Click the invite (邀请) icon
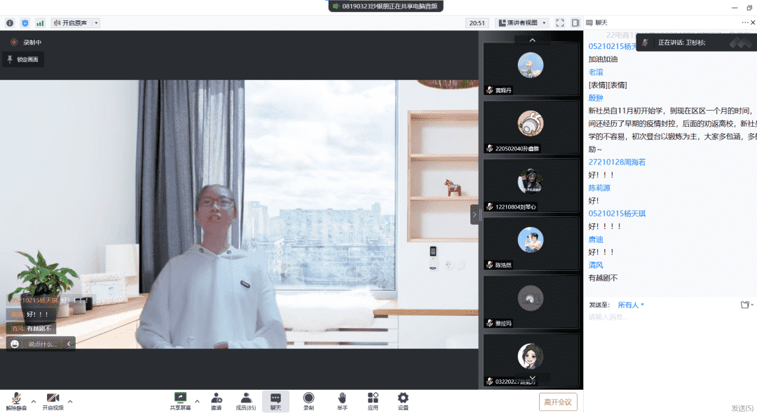The height and width of the screenshot is (413, 757). [217, 398]
